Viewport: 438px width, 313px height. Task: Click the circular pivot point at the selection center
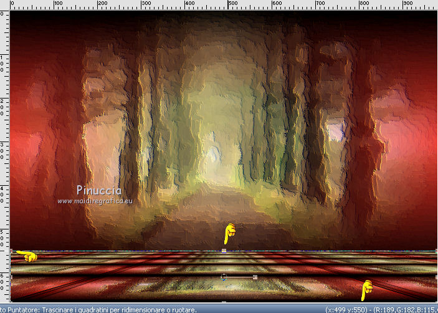click(224, 277)
